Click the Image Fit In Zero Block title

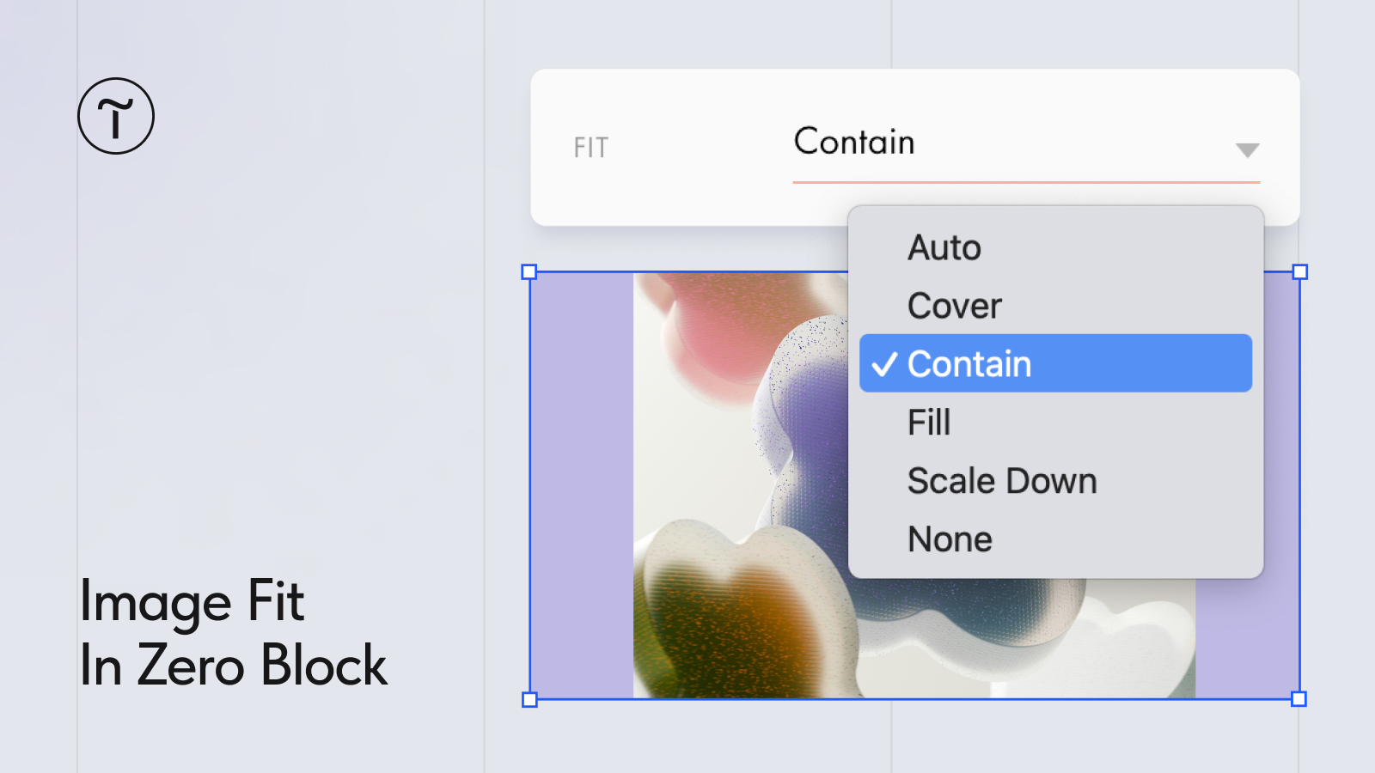pos(234,633)
